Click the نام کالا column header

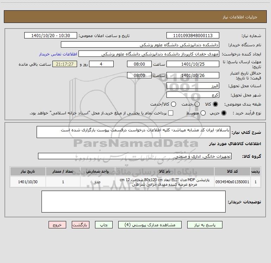(165, 171)
